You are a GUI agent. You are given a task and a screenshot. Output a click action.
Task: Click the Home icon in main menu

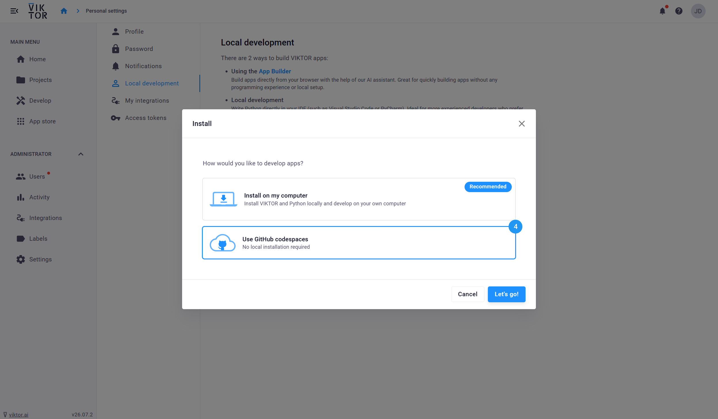pos(21,59)
